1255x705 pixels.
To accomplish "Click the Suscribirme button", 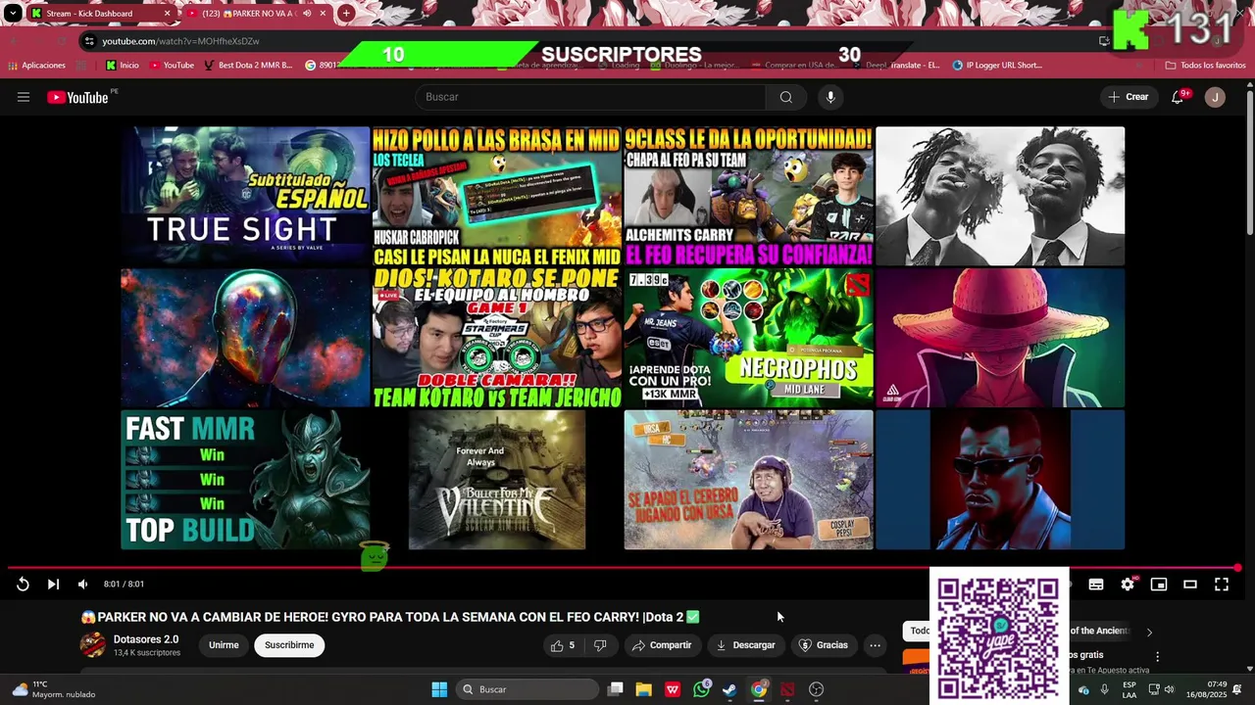I will pyautogui.click(x=289, y=645).
